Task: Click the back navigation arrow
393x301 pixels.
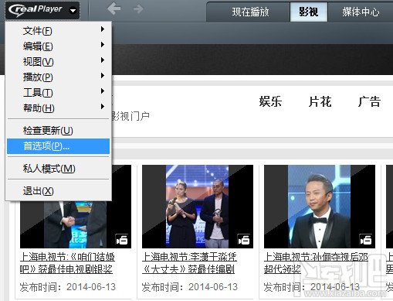Action: pos(114,9)
